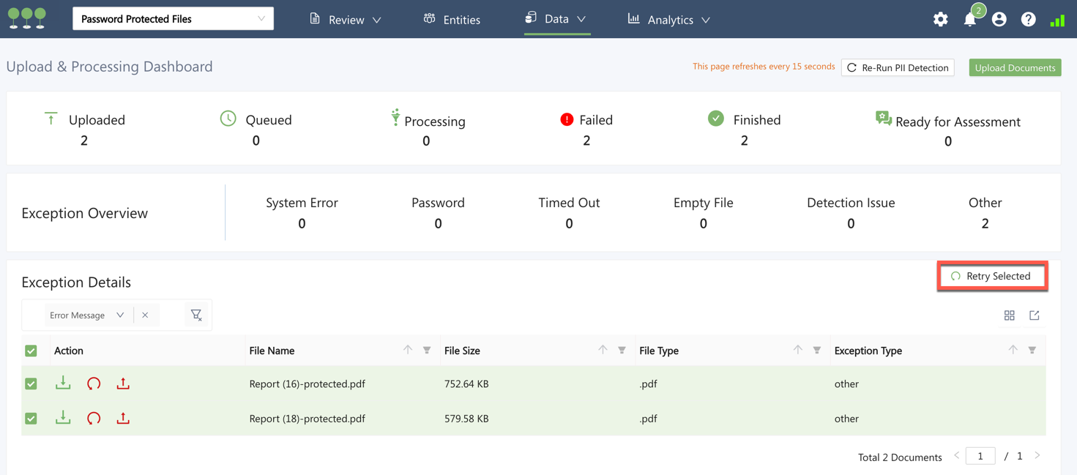The width and height of the screenshot is (1077, 475).
Task: Click the Retry Selected button
Action: point(991,276)
